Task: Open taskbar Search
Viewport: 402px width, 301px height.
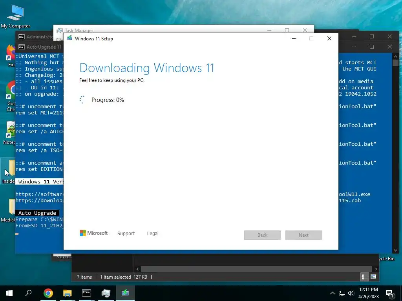Action: [28, 293]
